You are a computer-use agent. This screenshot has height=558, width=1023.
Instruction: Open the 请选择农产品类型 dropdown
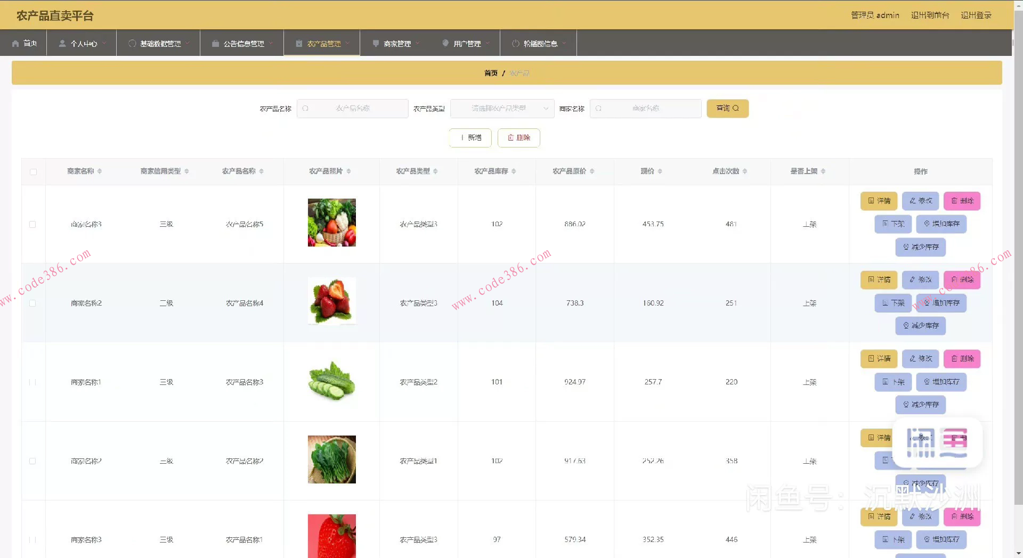coord(501,108)
